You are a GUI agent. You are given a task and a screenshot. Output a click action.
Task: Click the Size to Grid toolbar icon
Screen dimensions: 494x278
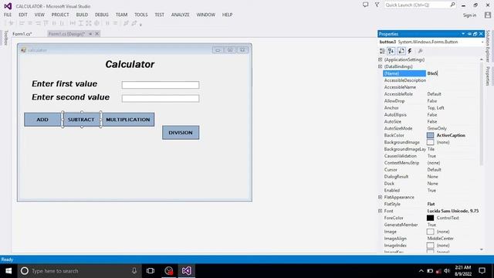pyautogui.click(x=96, y=23)
